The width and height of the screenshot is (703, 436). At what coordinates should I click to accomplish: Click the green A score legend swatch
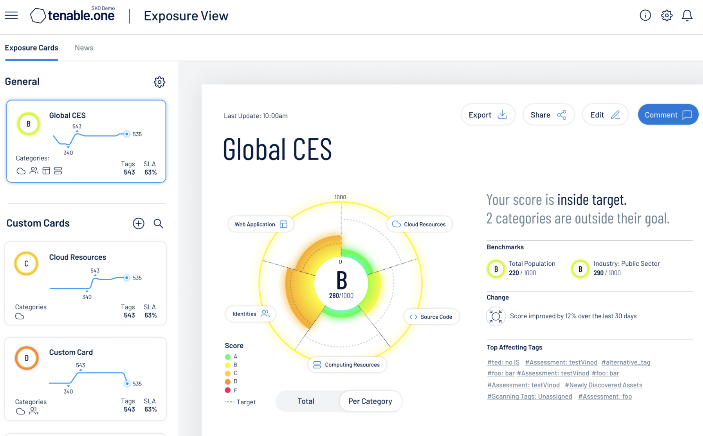(x=228, y=357)
